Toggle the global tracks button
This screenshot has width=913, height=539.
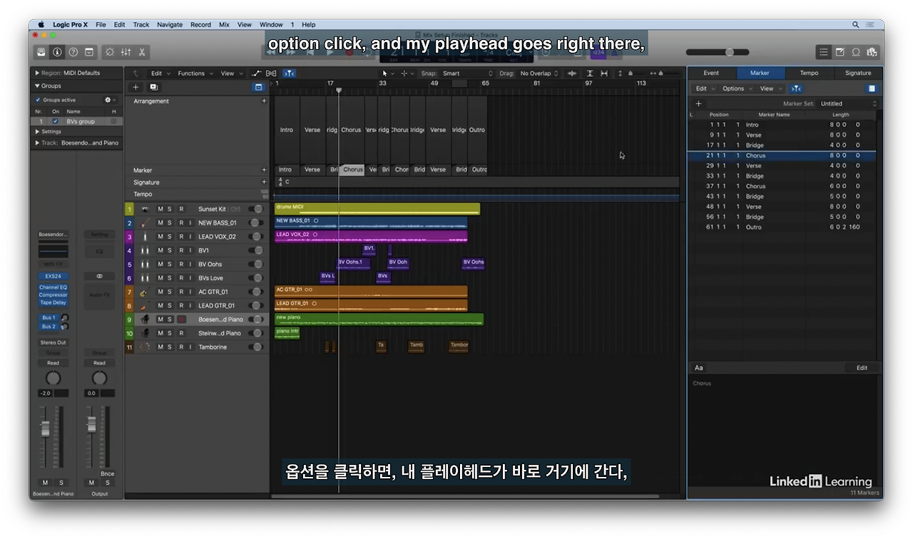pyautogui.click(x=258, y=87)
